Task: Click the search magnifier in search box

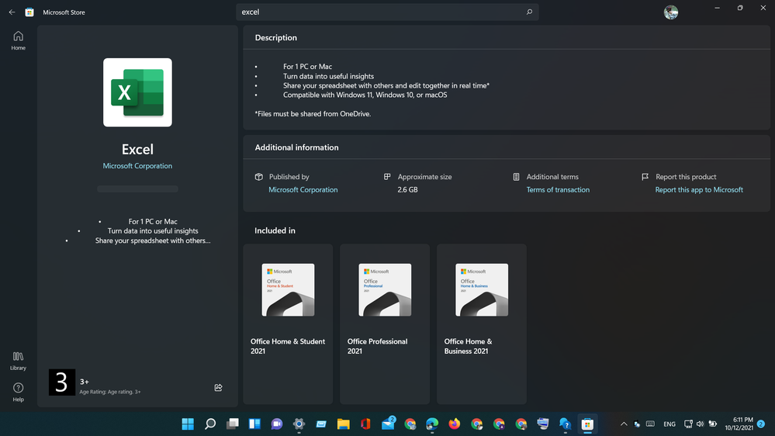Action: pyautogui.click(x=529, y=12)
